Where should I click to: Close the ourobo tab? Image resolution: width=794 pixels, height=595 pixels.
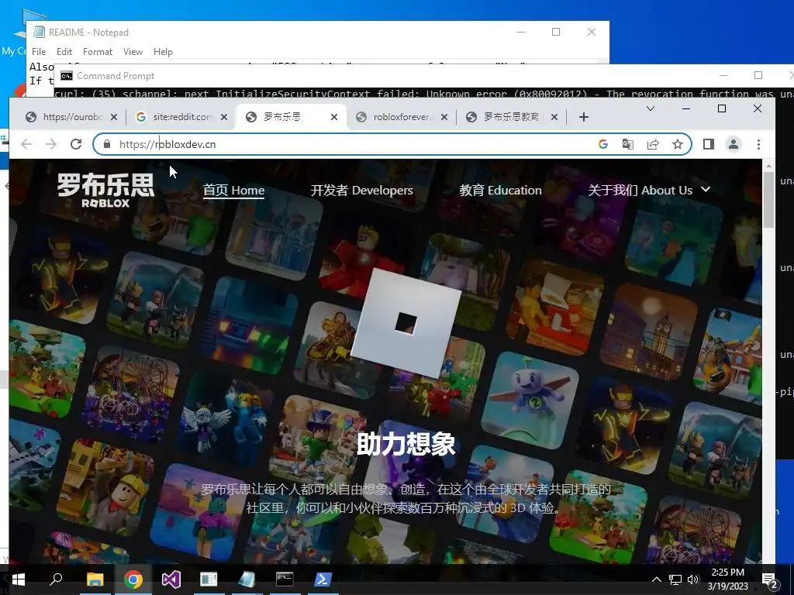click(x=114, y=117)
